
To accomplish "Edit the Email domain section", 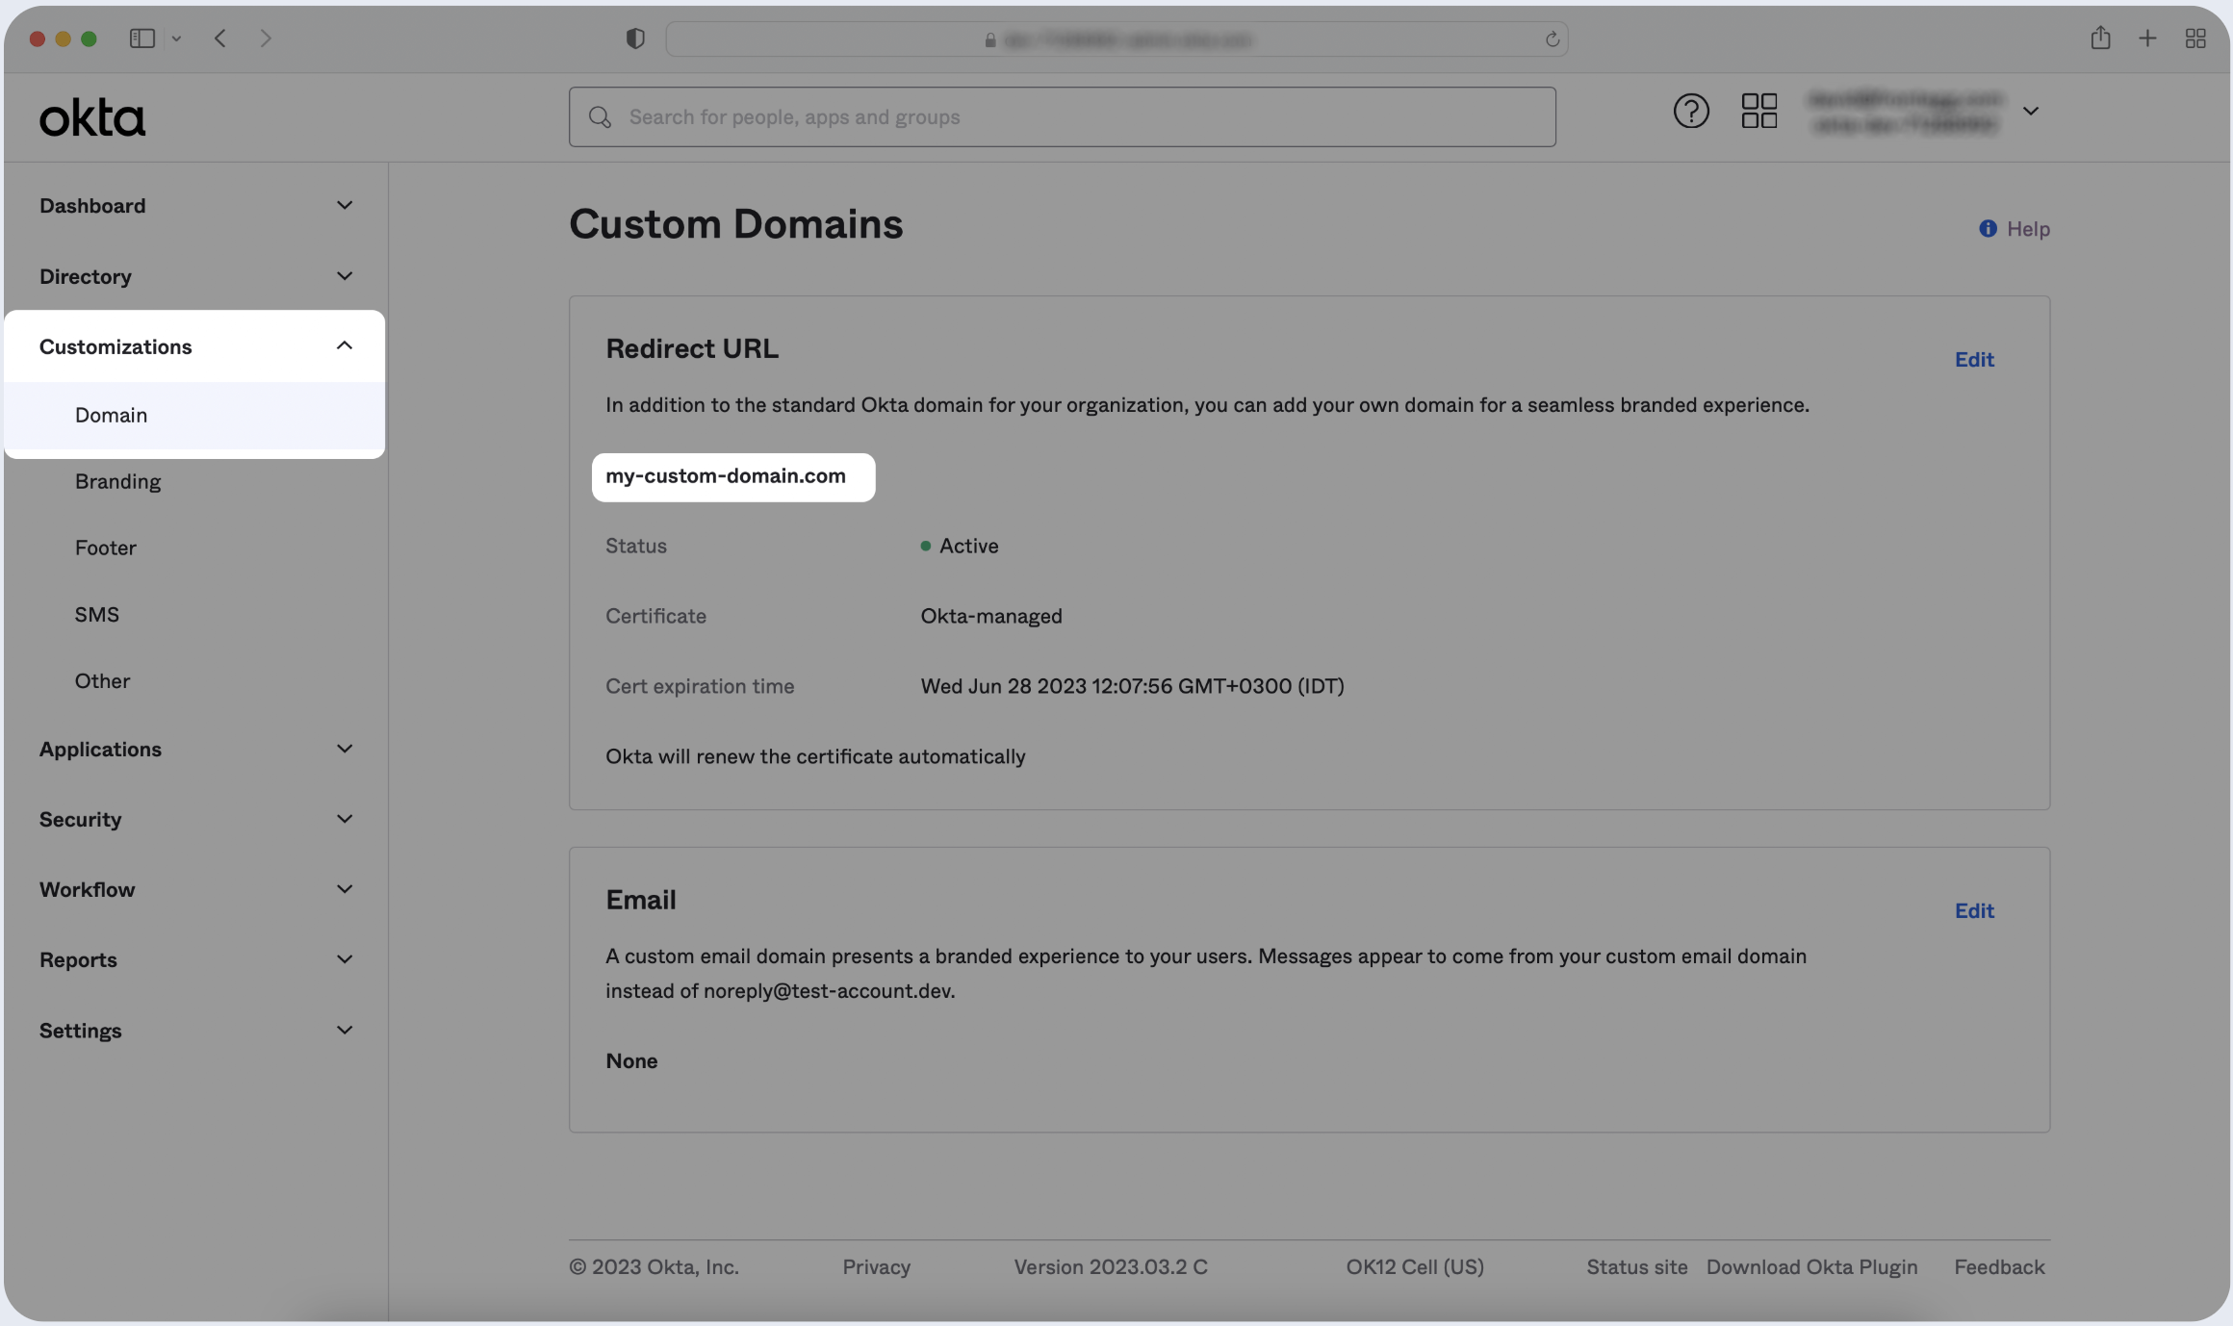I will click(x=1973, y=911).
